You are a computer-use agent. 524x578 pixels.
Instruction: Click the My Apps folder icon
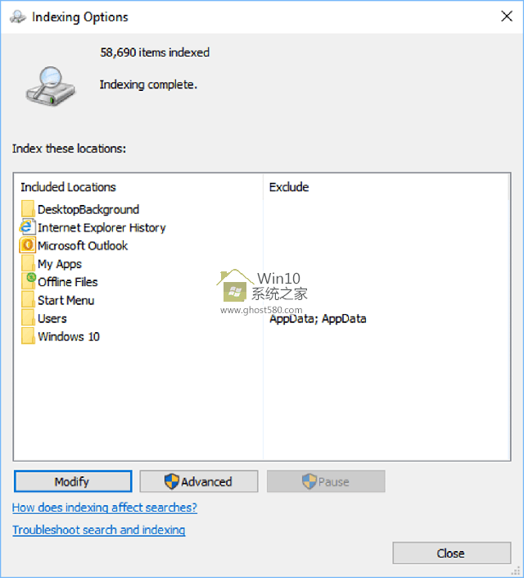pos(28,263)
